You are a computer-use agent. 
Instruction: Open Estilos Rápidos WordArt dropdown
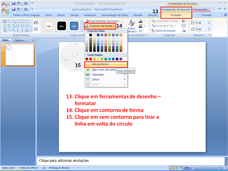click(x=132, y=26)
